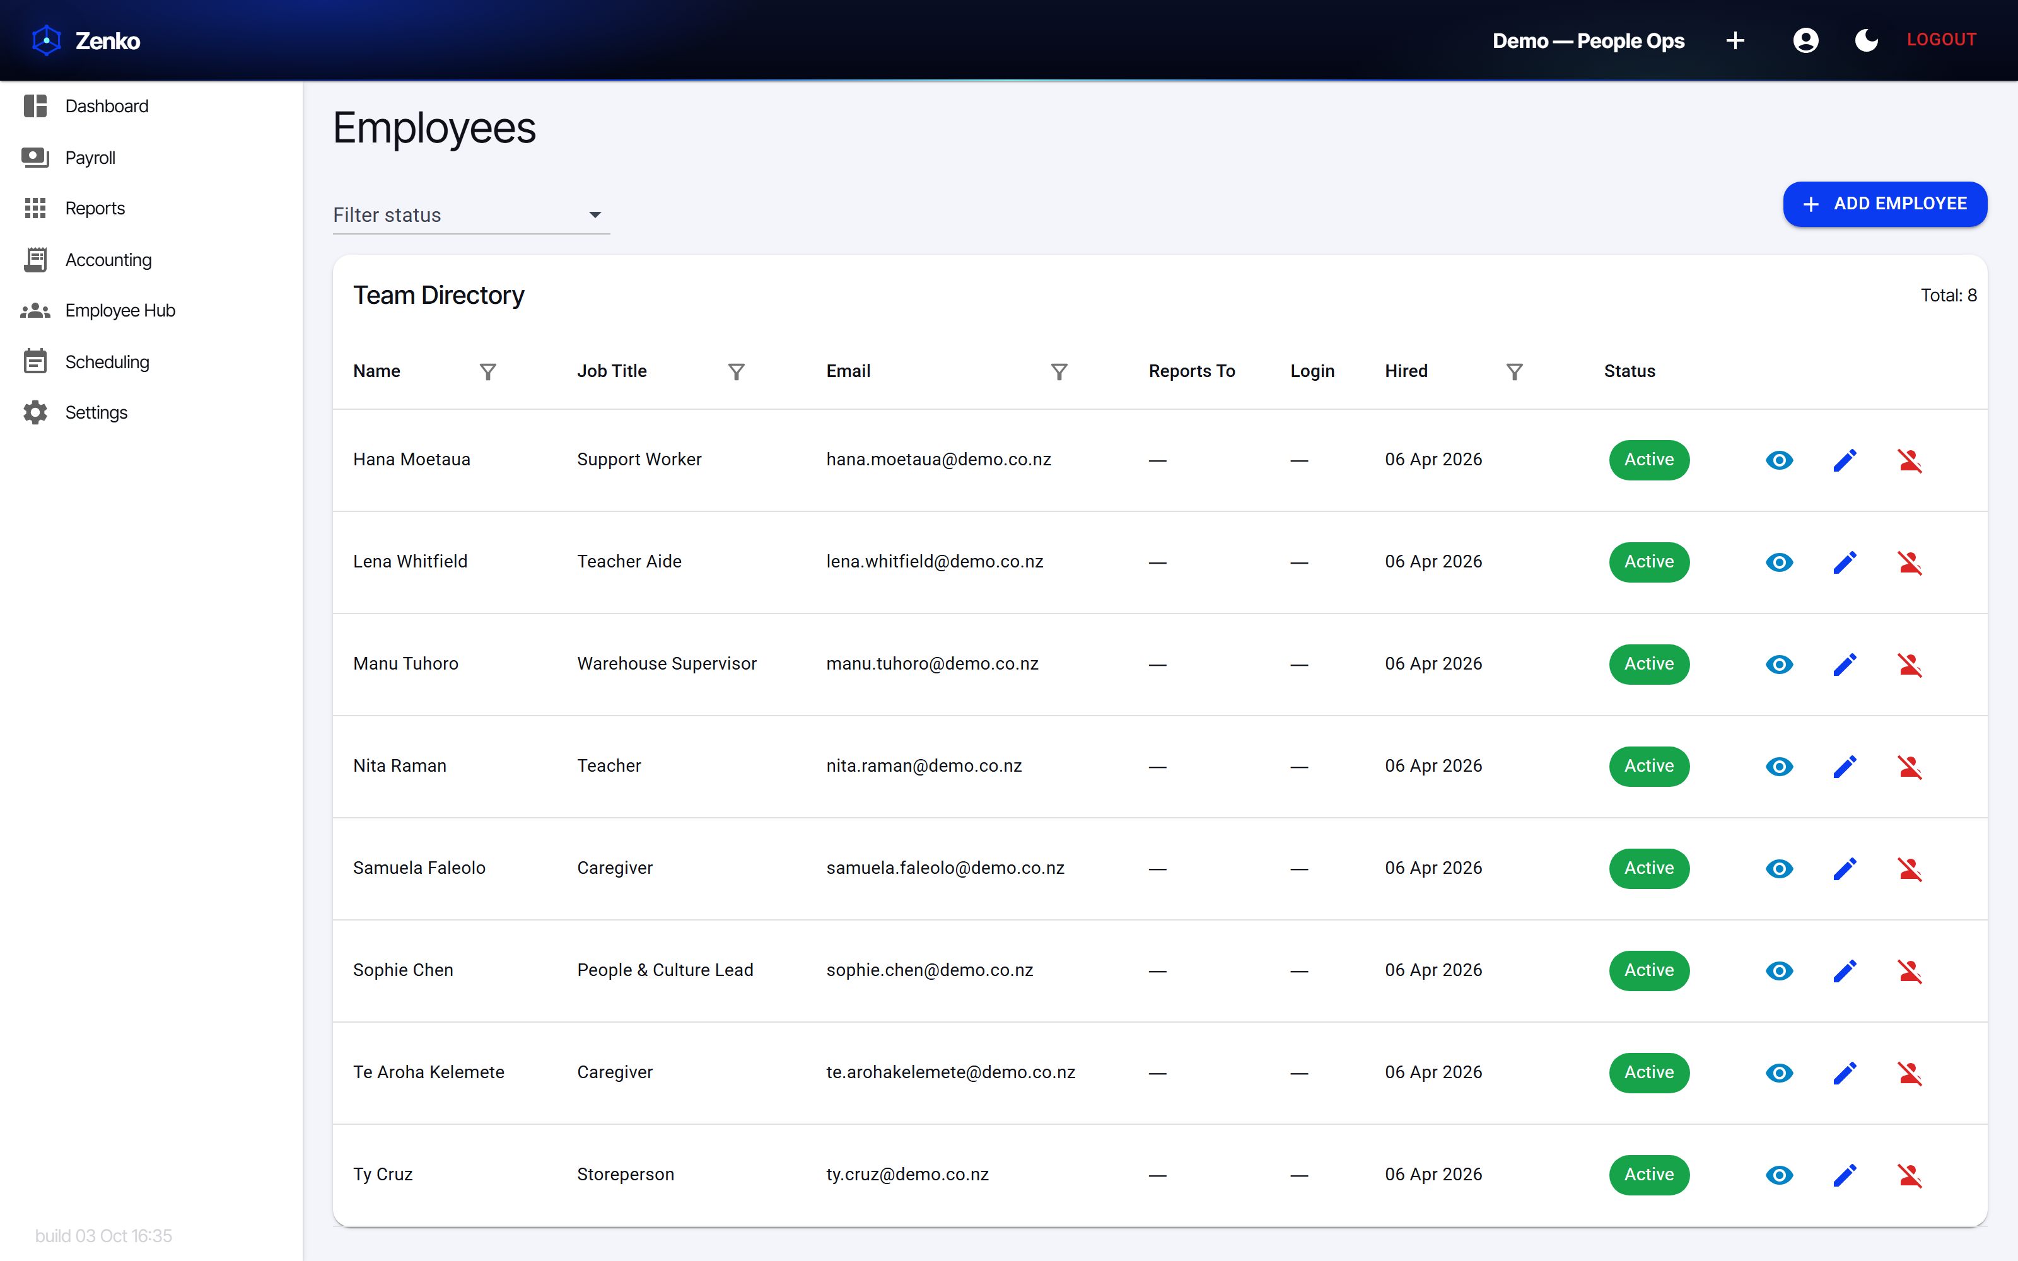Edit Te Aroha Kelemete with pencil icon
2018x1261 pixels.
click(1845, 1072)
